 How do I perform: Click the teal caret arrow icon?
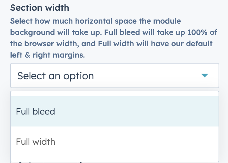click(x=205, y=76)
